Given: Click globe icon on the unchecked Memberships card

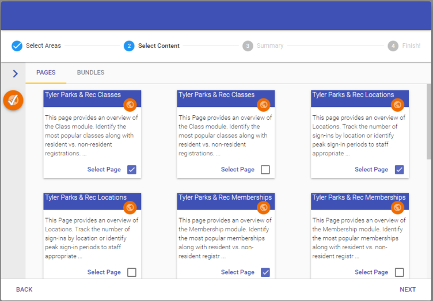Looking at the screenshot, I should [x=397, y=207].
